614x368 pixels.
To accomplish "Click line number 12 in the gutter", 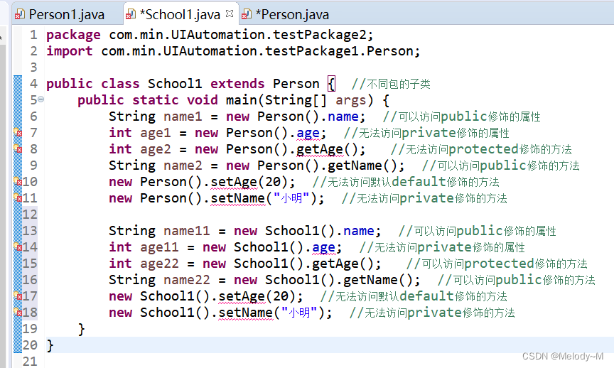I will [x=30, y=215].
